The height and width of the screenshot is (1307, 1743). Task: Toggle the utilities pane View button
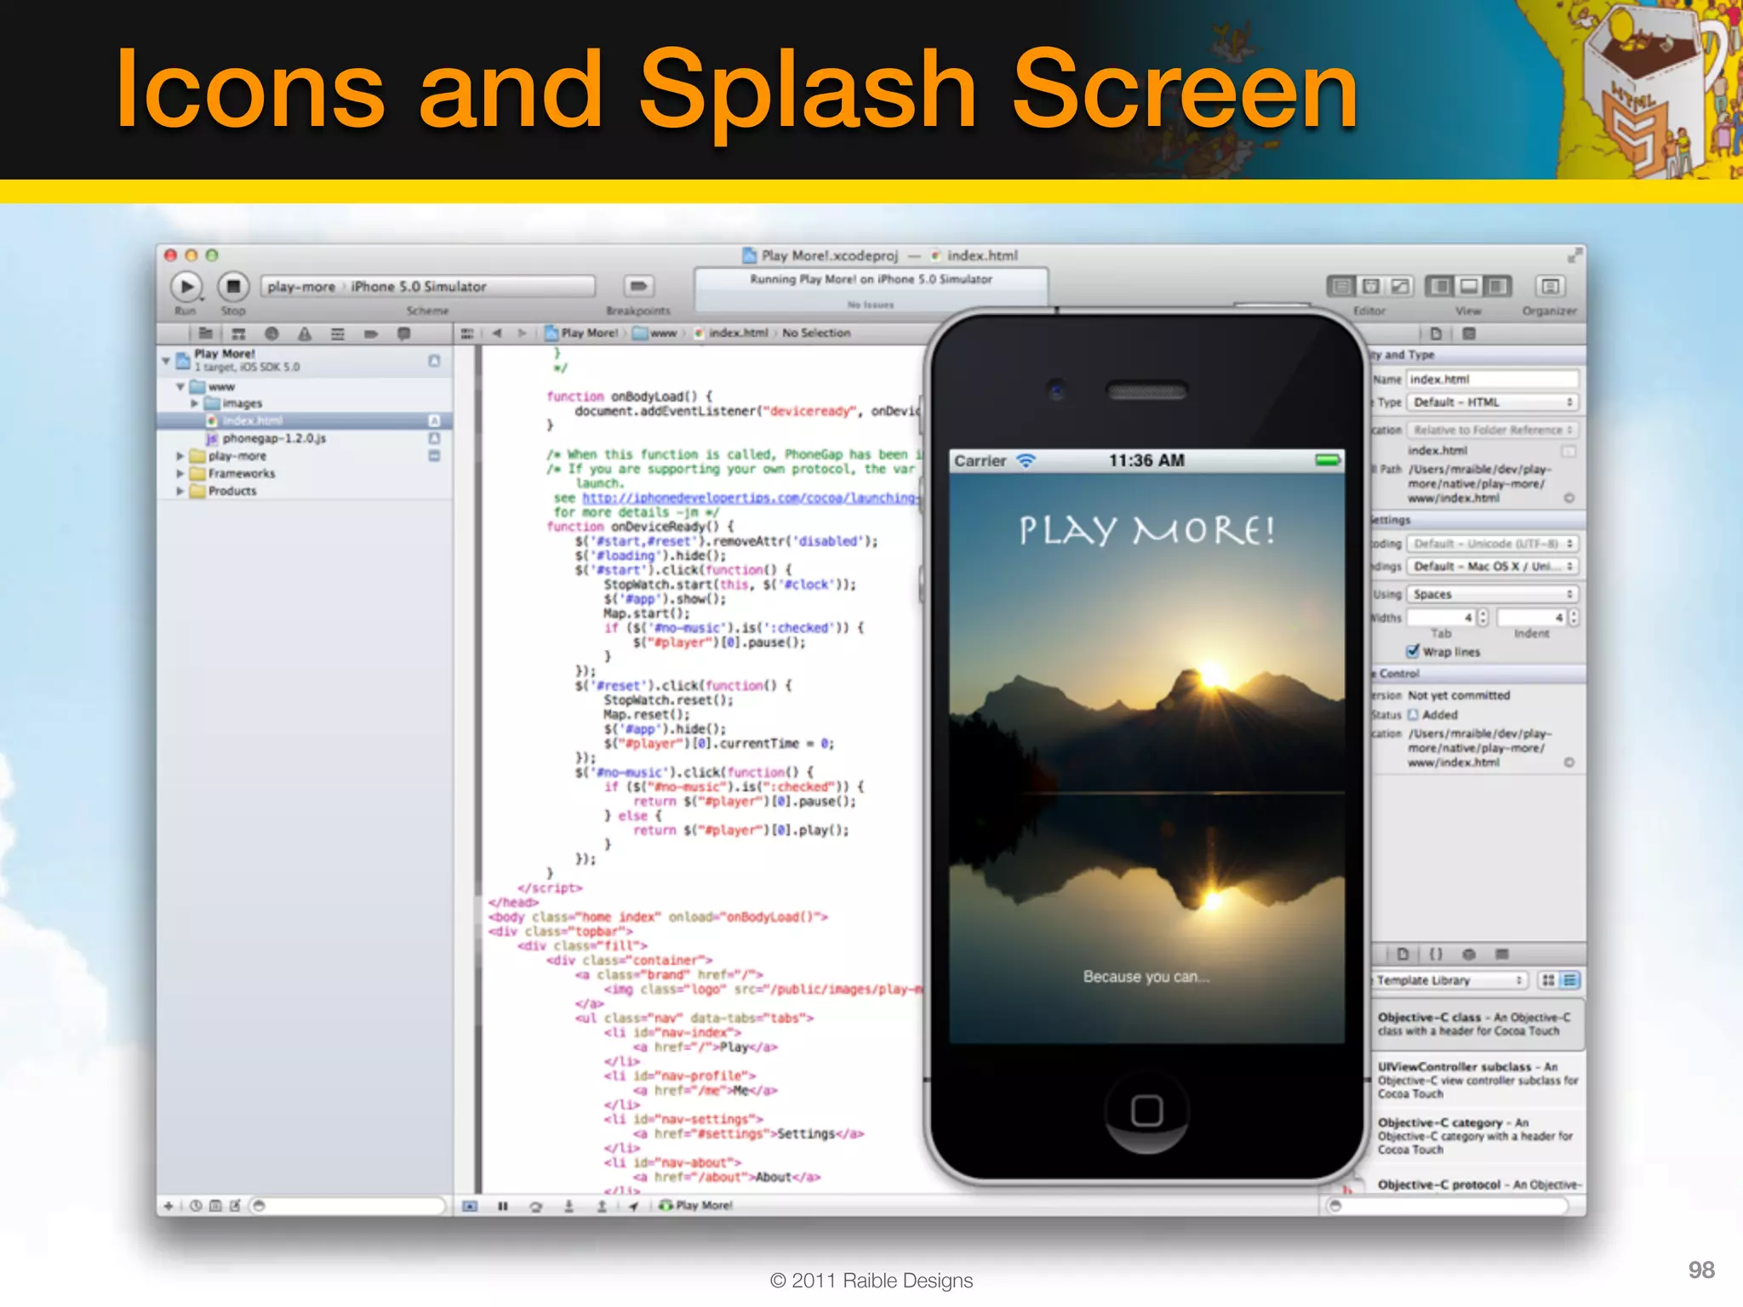click(x=1499, y=287)
